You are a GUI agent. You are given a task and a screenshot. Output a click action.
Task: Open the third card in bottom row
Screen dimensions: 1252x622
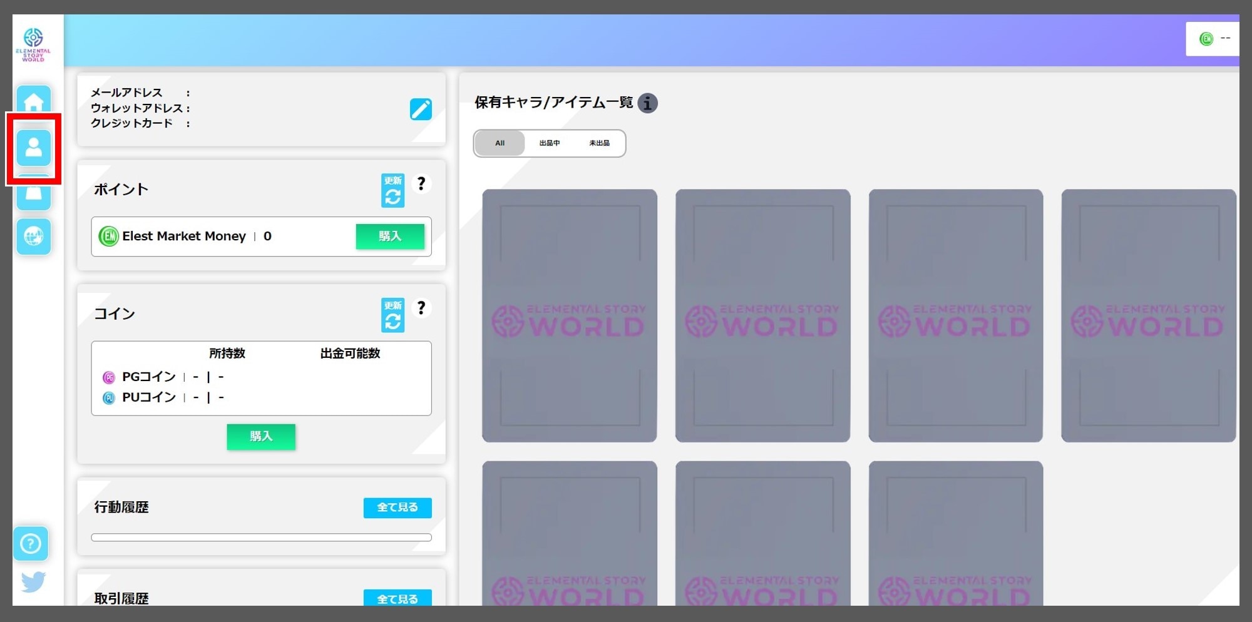956,533
